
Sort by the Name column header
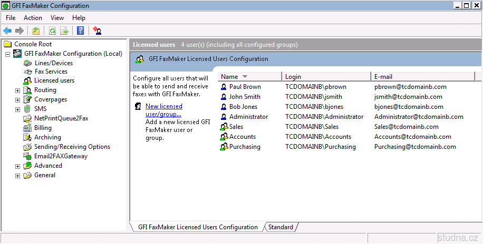(x=230, y=77)
